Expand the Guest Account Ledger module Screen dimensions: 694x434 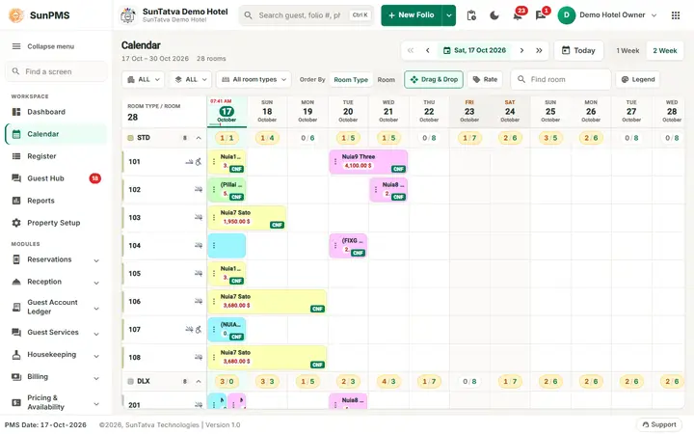tap(56, 307)
